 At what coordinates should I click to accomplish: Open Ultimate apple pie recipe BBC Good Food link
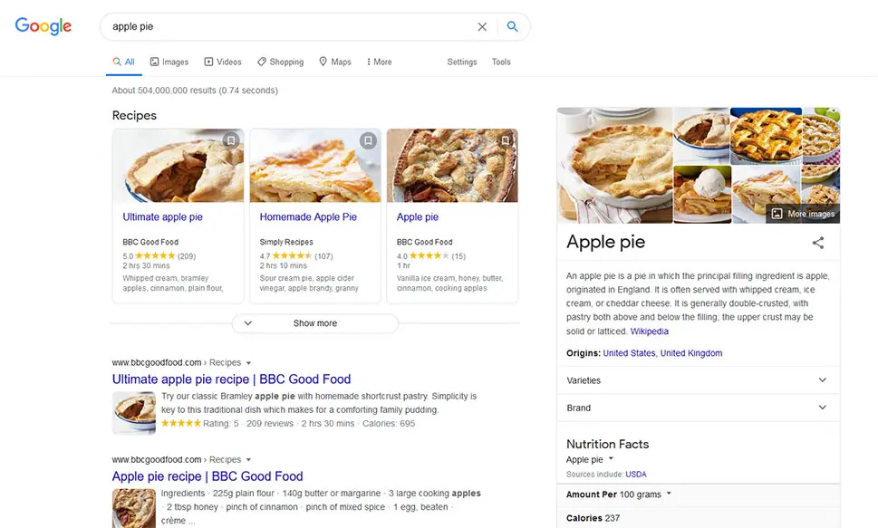231,379
